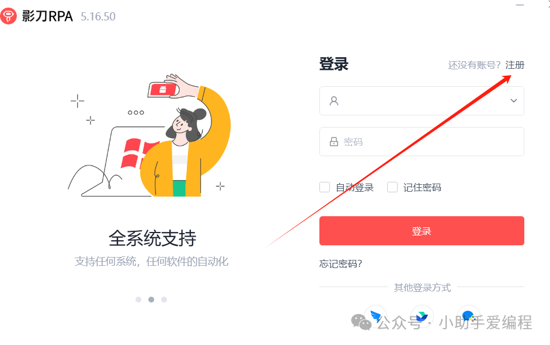Viewport: 550px width, 345px height.
Task: Select the middle carousel indicator dot
Action: [151, 300]
